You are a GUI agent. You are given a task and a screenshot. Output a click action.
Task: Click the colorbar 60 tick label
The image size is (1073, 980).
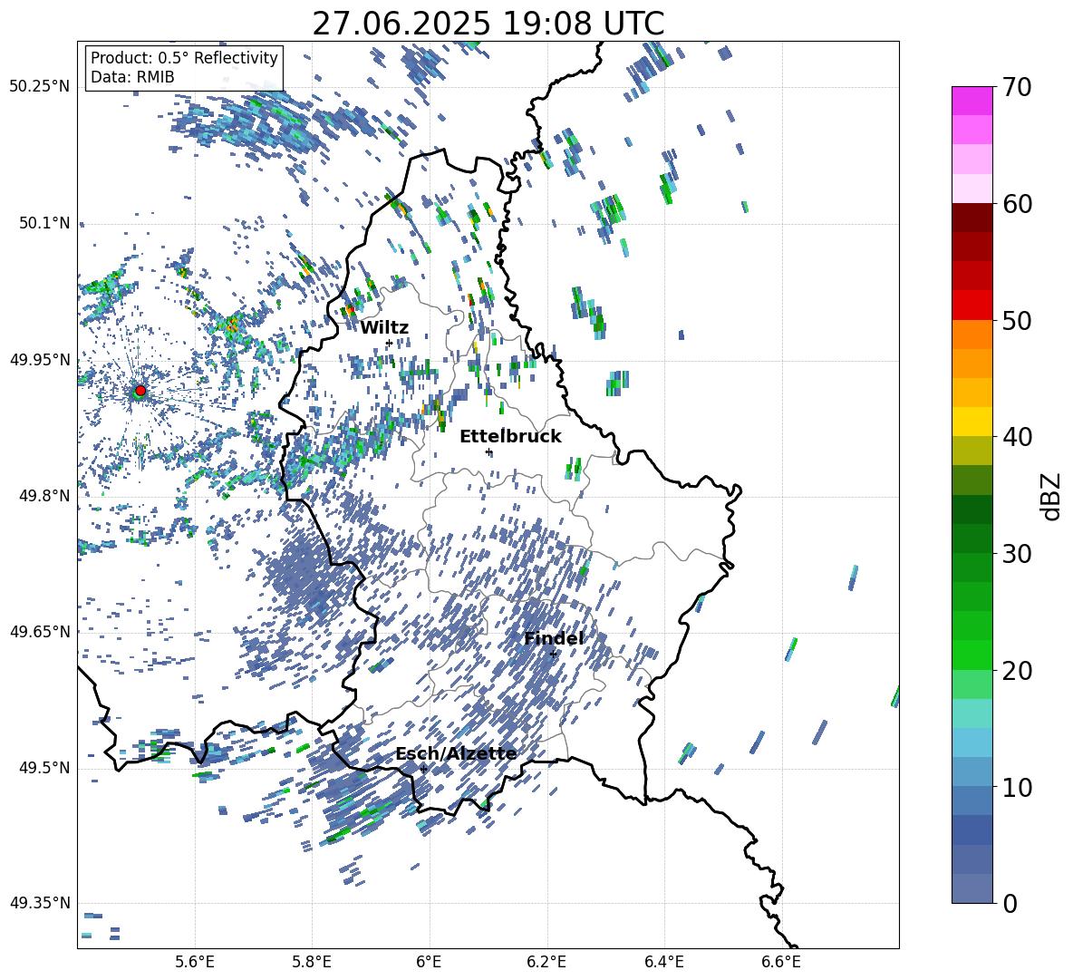pyautogui.click(x=1017, y=204)
